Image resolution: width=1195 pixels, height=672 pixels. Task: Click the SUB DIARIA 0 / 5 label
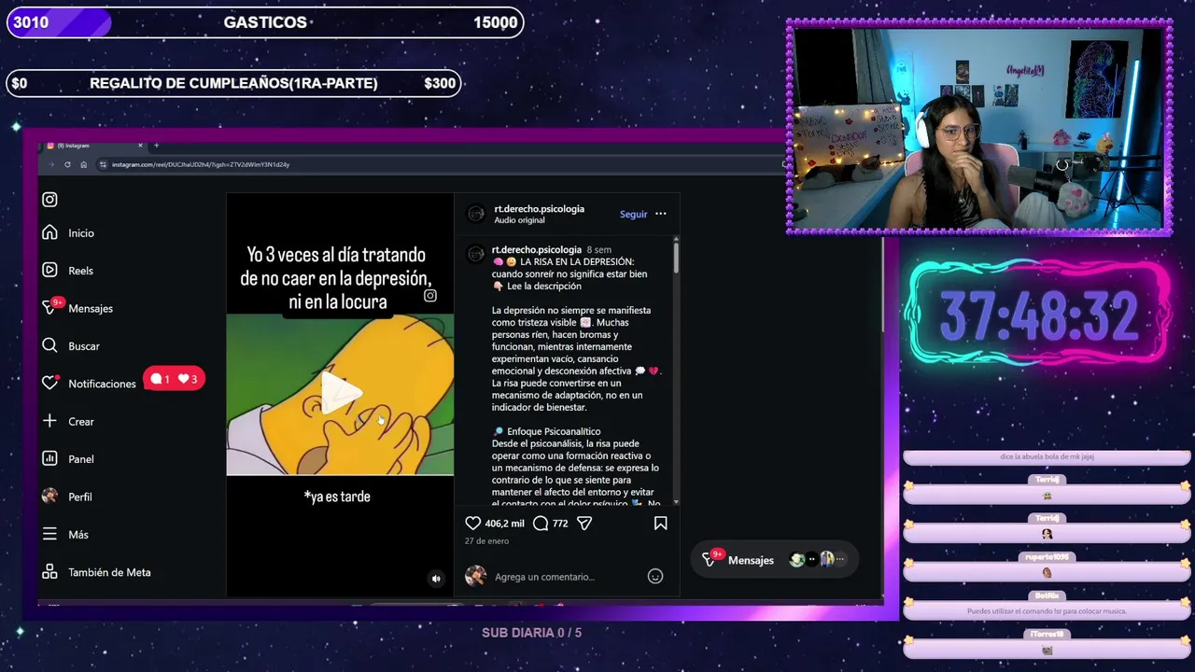tap(531, 633)
